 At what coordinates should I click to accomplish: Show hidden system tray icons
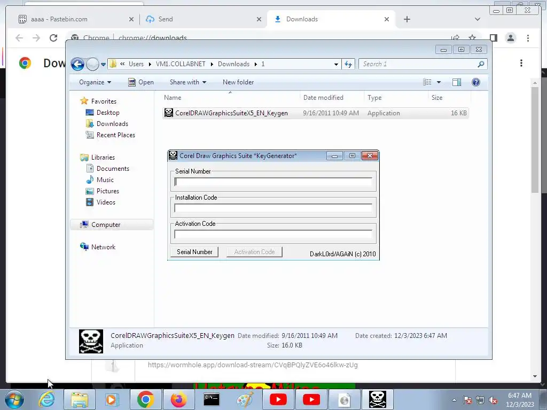[454, 400]
